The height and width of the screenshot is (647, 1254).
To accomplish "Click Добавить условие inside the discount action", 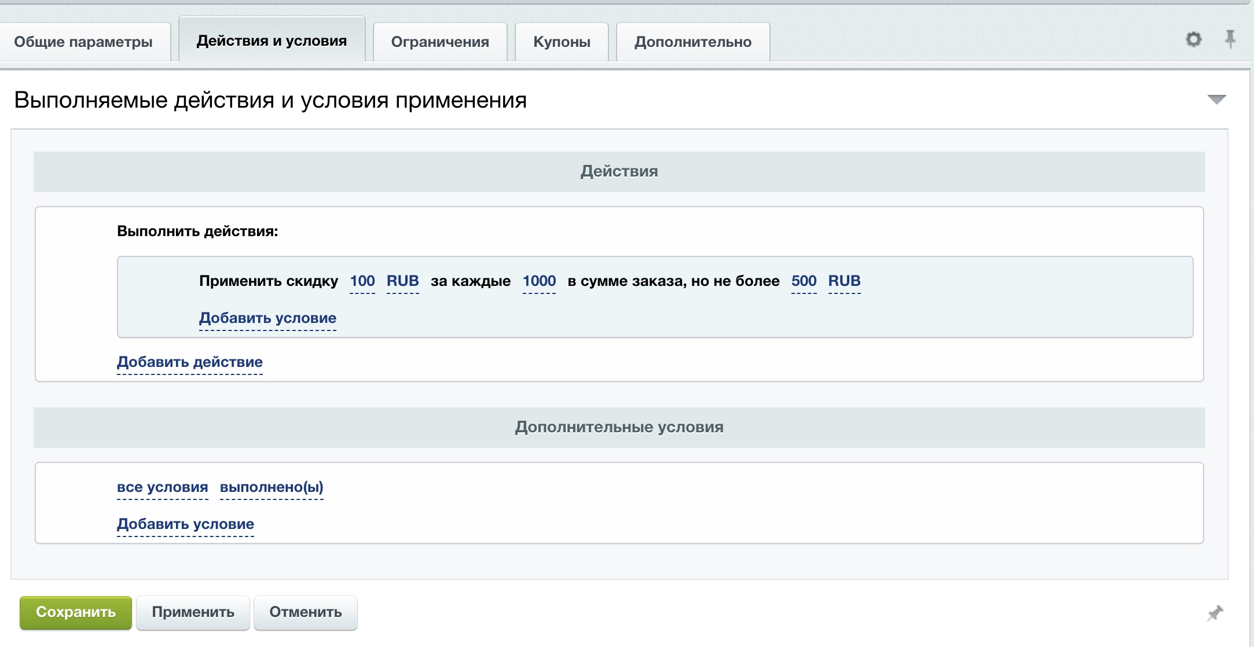I will click(267, 318).
